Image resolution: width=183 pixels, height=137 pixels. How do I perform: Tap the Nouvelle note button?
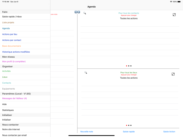coord(87,132)
